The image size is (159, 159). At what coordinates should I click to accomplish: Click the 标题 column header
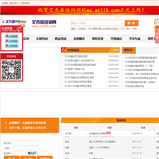pyautogui.click(x=109, y=128)
